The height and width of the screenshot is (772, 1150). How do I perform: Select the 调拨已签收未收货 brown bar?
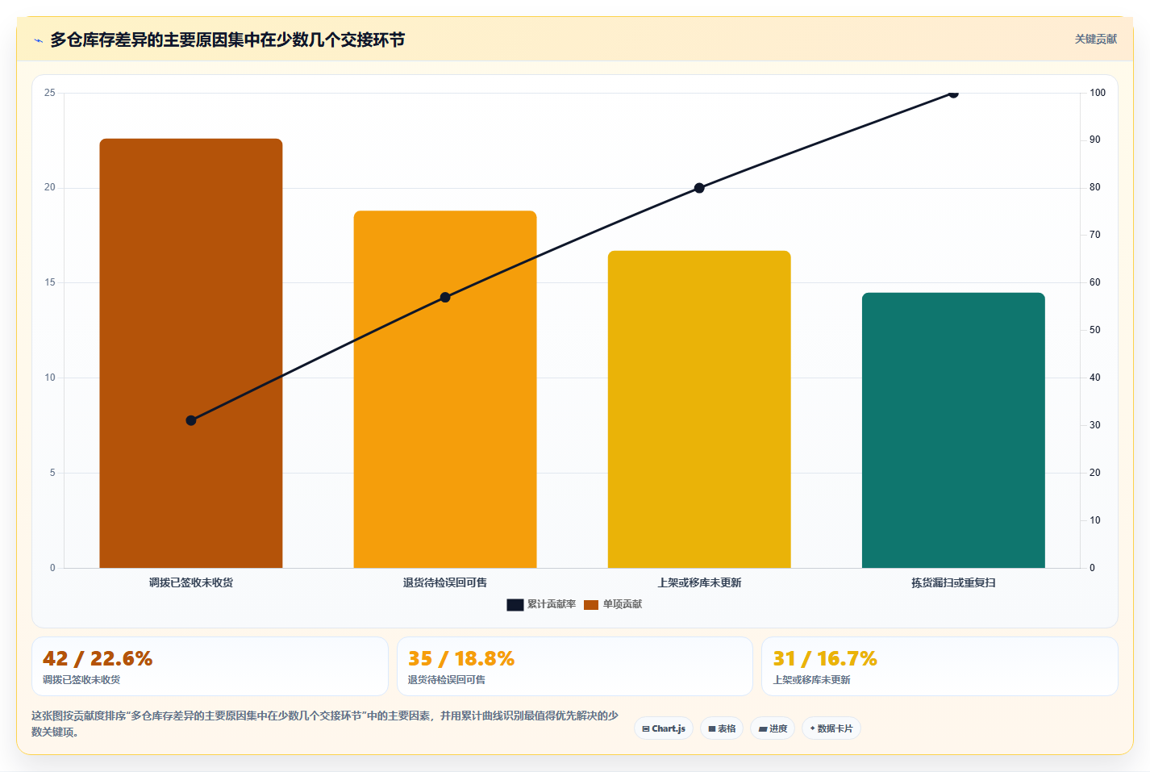coord(191,353)
